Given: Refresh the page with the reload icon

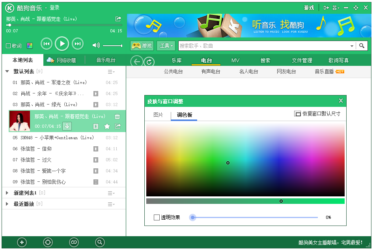Looking at the screenshot, I should [149, 62].
